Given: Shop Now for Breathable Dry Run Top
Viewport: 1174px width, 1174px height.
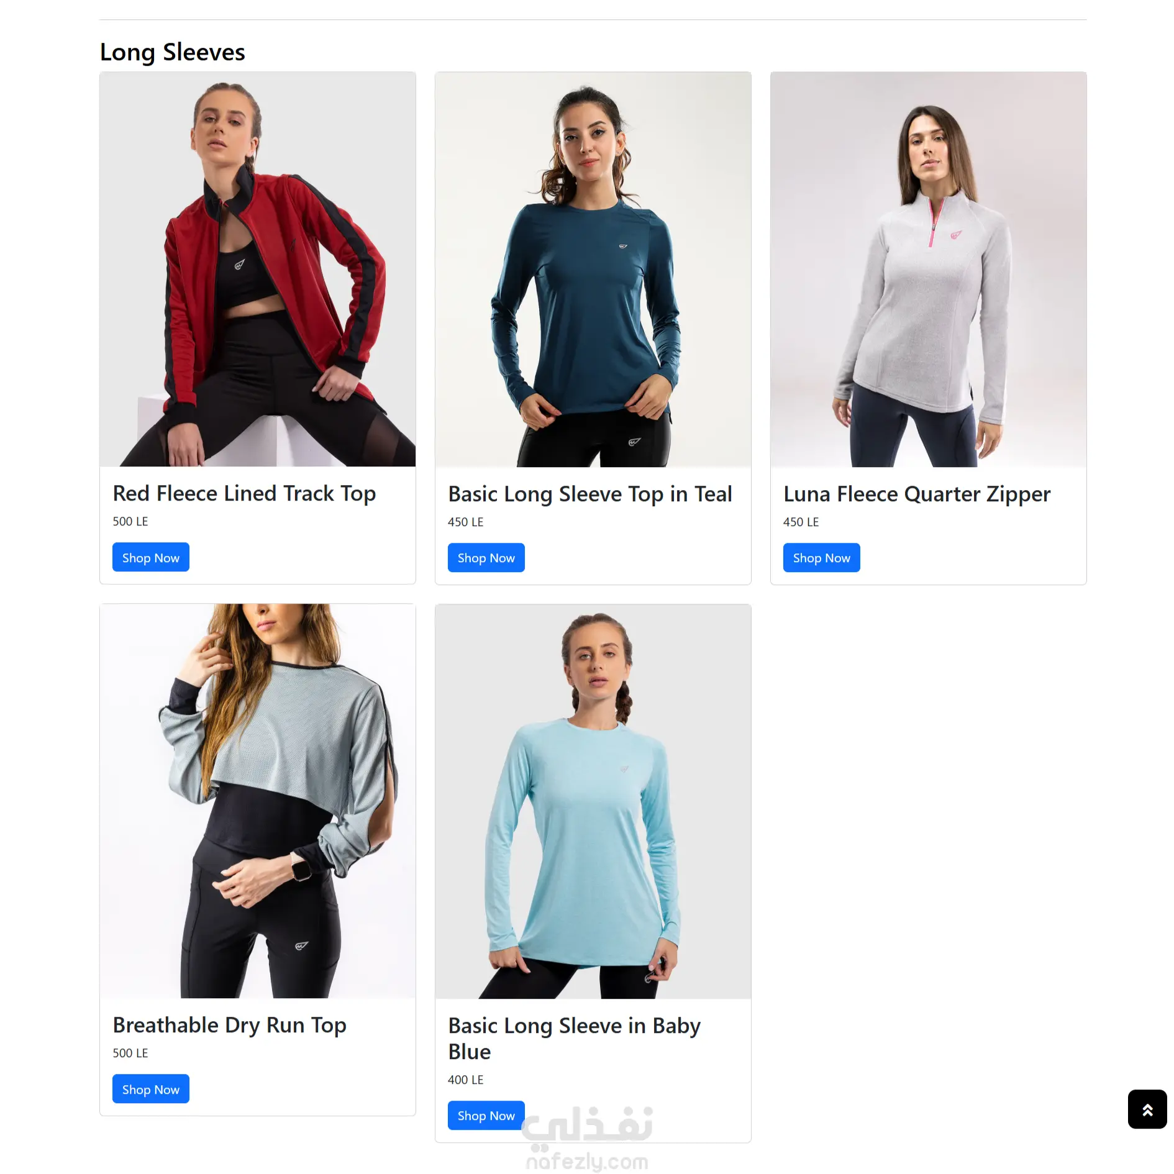Looking at the screenshot, I should [x=151, y=1089].
